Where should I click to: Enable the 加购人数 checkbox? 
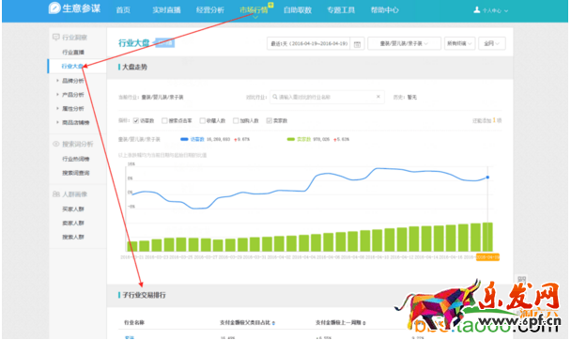[236, 120]
